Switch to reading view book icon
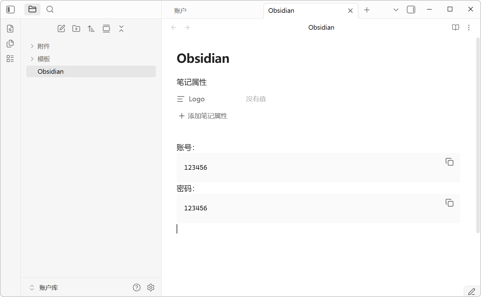Image resolution: width=481 pixels, height=297 pixels. (x=455, y=28)
